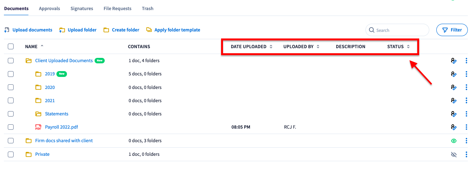Click Apply folder template
The width and height of the screenshot is (476, 169).
[x=177, y=30]
